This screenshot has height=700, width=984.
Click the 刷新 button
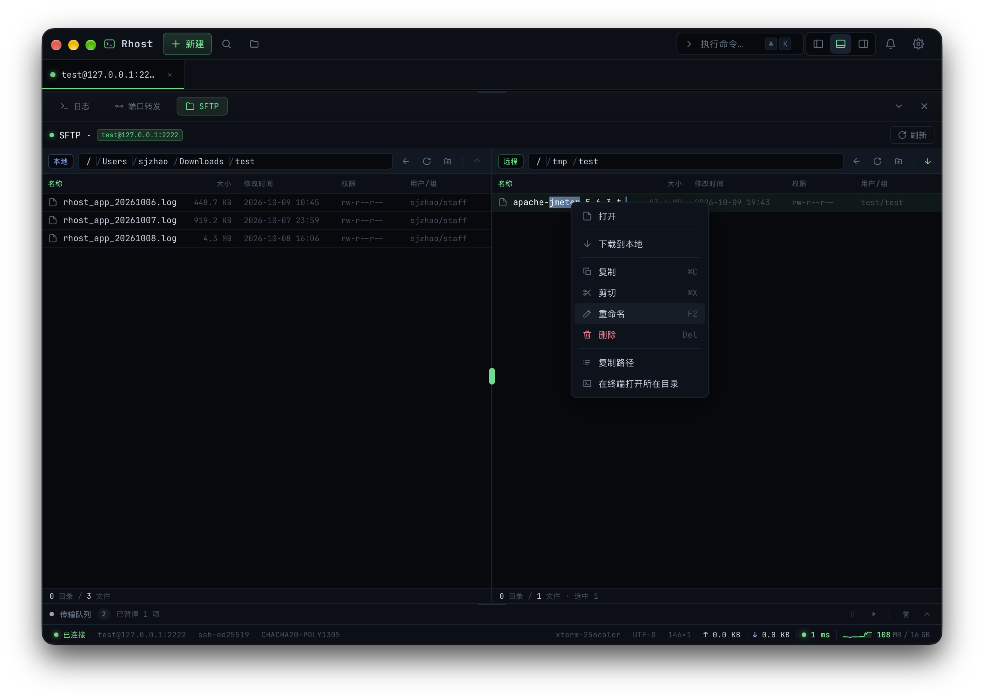912,135
